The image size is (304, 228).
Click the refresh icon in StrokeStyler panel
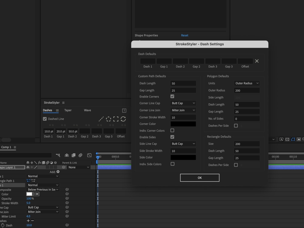coord(123,119)
